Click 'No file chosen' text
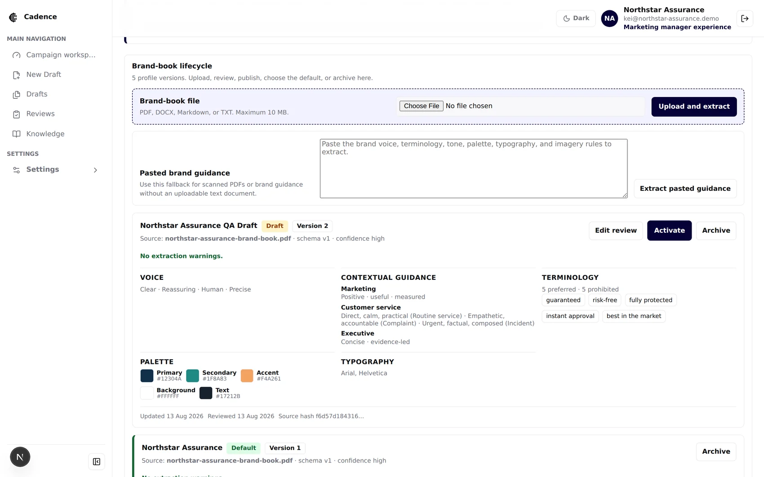764x477 pixels. coord(469,106)
